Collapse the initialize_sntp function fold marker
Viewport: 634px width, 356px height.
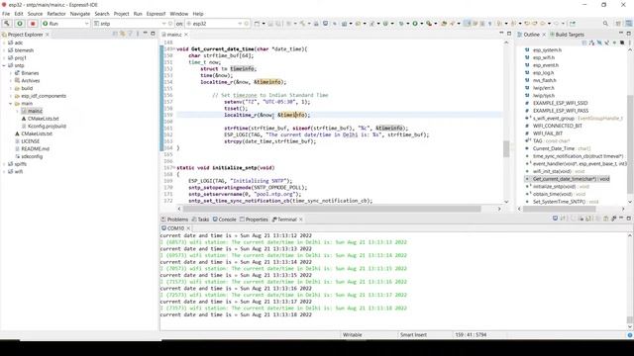click(174, 168)
